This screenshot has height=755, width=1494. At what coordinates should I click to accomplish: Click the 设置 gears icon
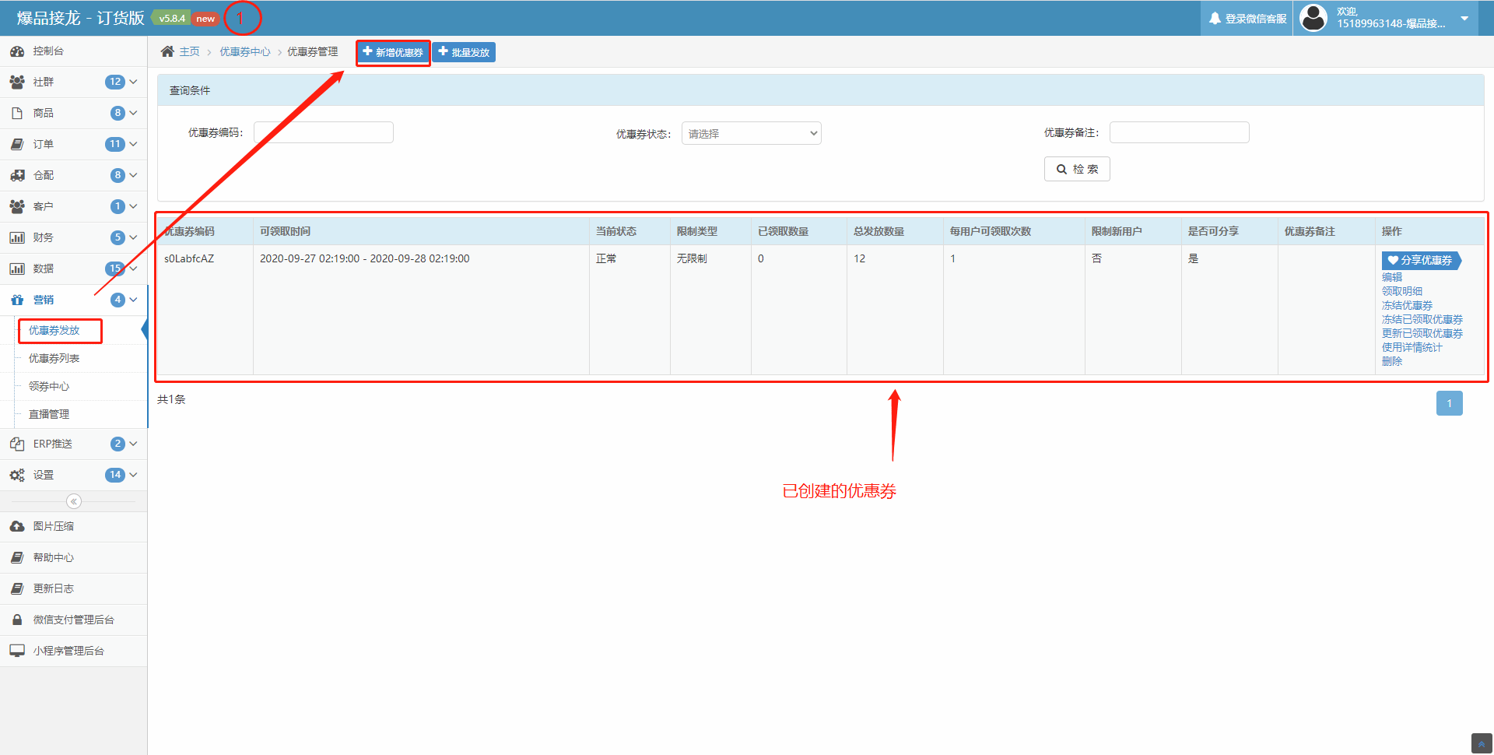(x=17, y=476)
